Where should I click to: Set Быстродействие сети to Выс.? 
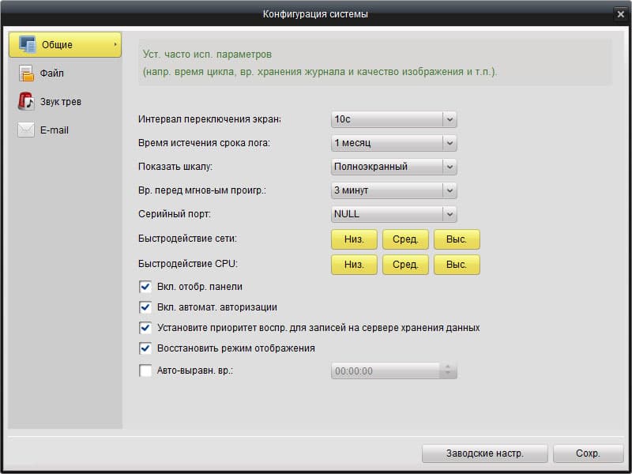coord(457,239)
